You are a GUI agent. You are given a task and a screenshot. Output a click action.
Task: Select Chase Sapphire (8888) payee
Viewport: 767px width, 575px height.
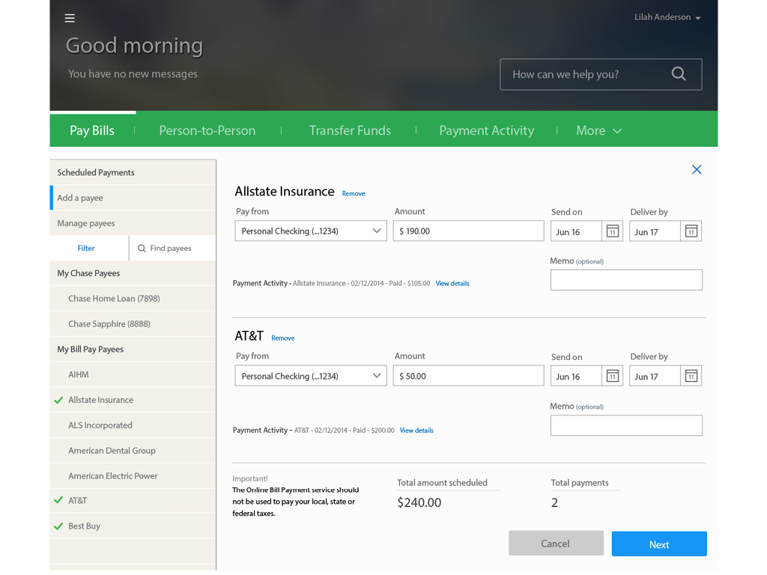[x=133, y=323]
